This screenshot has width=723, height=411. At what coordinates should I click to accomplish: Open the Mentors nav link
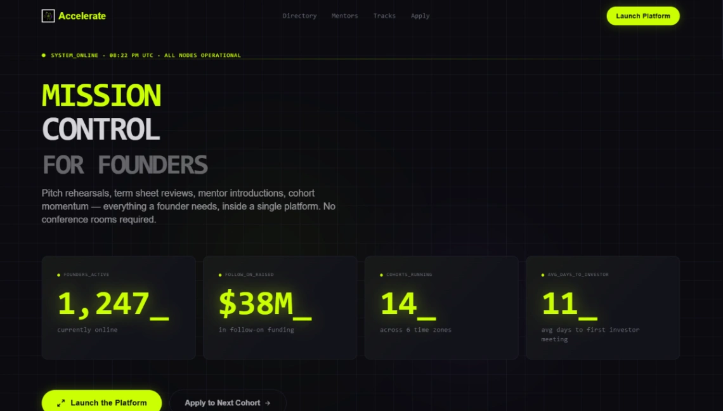coord(344,16)
